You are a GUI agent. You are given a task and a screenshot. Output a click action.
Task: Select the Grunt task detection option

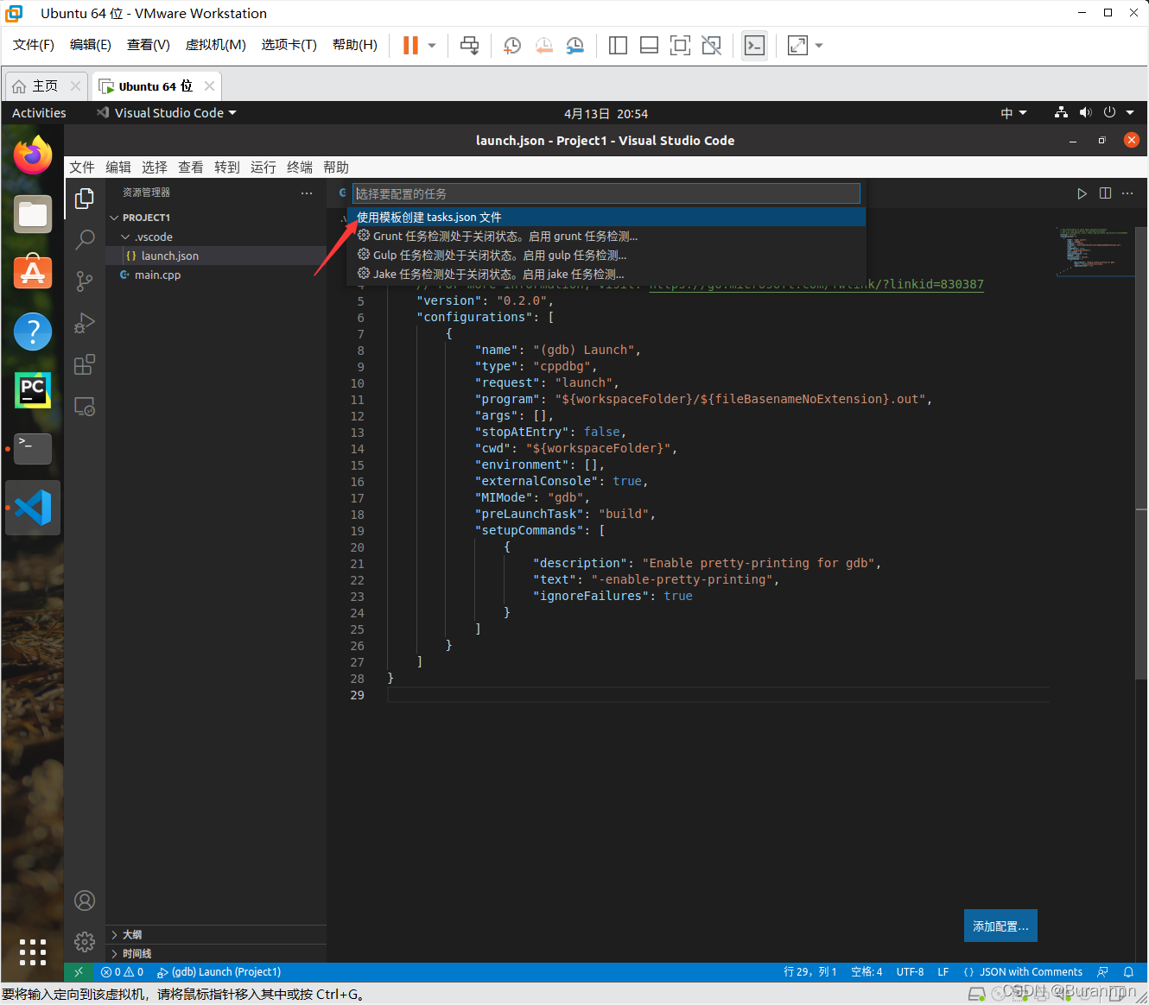(x=606, y=236)
